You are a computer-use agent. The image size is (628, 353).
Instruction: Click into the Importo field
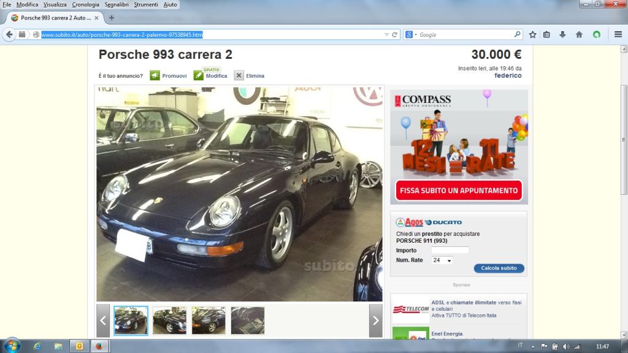450,250
